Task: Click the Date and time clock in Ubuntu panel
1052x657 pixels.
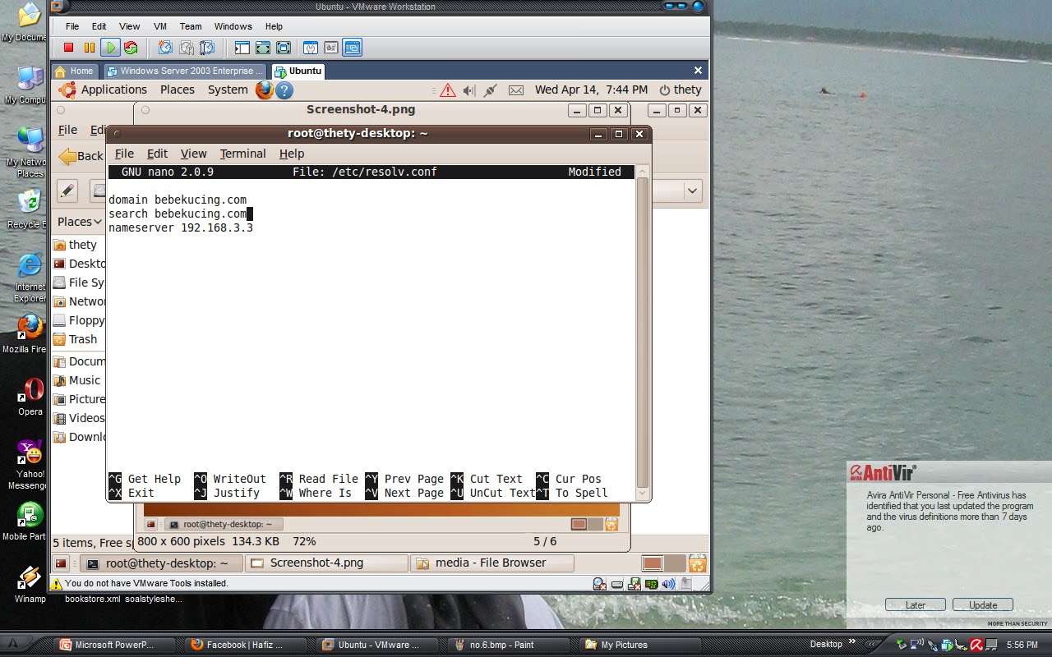Action: tap(591, 90)
